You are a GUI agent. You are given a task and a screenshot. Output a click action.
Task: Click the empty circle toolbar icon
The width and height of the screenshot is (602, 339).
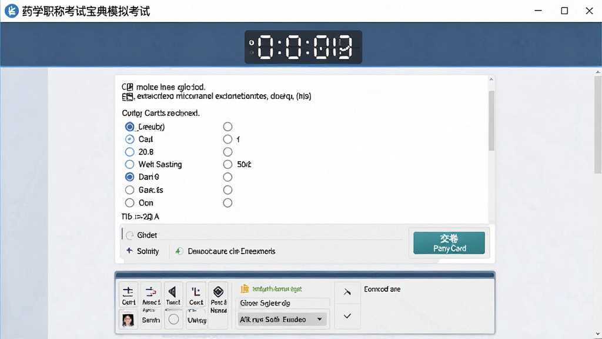tap(173, 319)
